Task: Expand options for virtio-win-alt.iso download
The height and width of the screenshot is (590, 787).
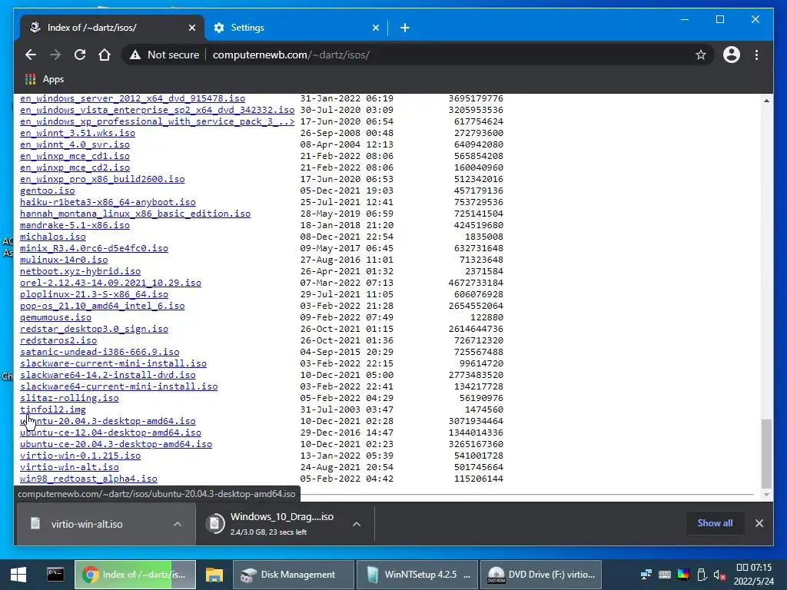Action: (178, 524)
